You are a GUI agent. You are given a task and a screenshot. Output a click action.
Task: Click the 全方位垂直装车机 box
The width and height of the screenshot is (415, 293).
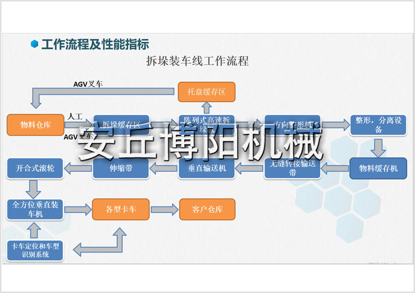tap(35, 209)
